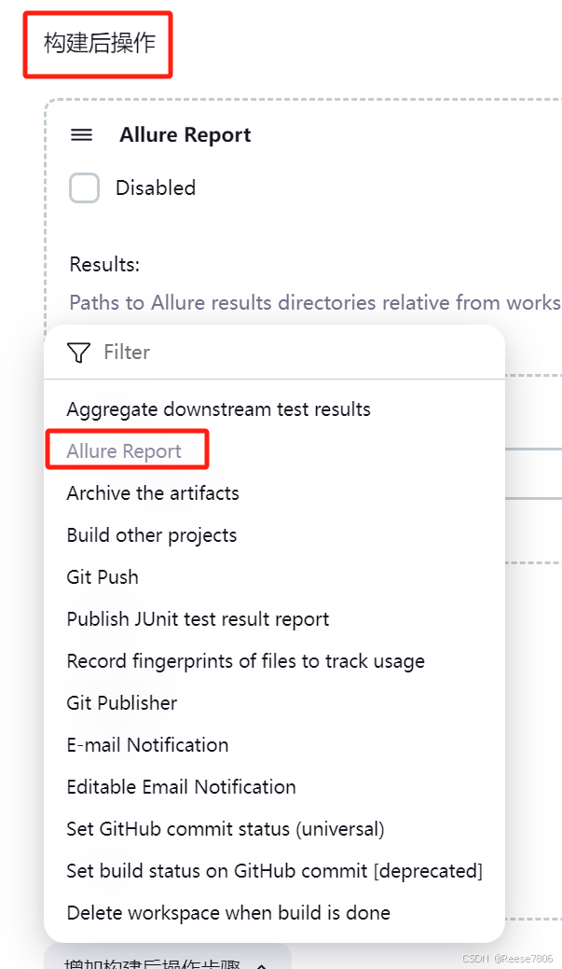Image resolution: width=562 pixels, height=969 pixels.
Task: Select Aggregate downstream test results
Action: click(219, 409)
